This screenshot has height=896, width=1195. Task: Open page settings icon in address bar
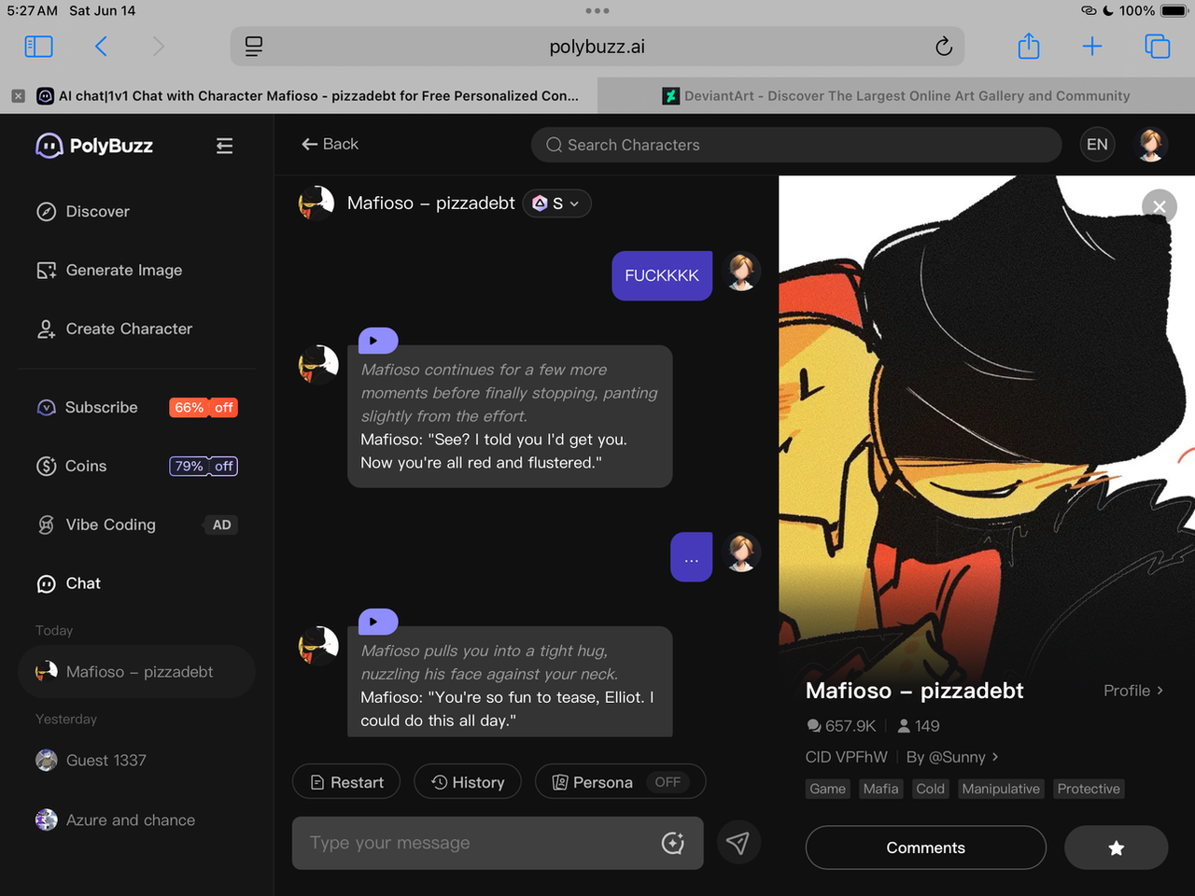[x=253, y=47]
